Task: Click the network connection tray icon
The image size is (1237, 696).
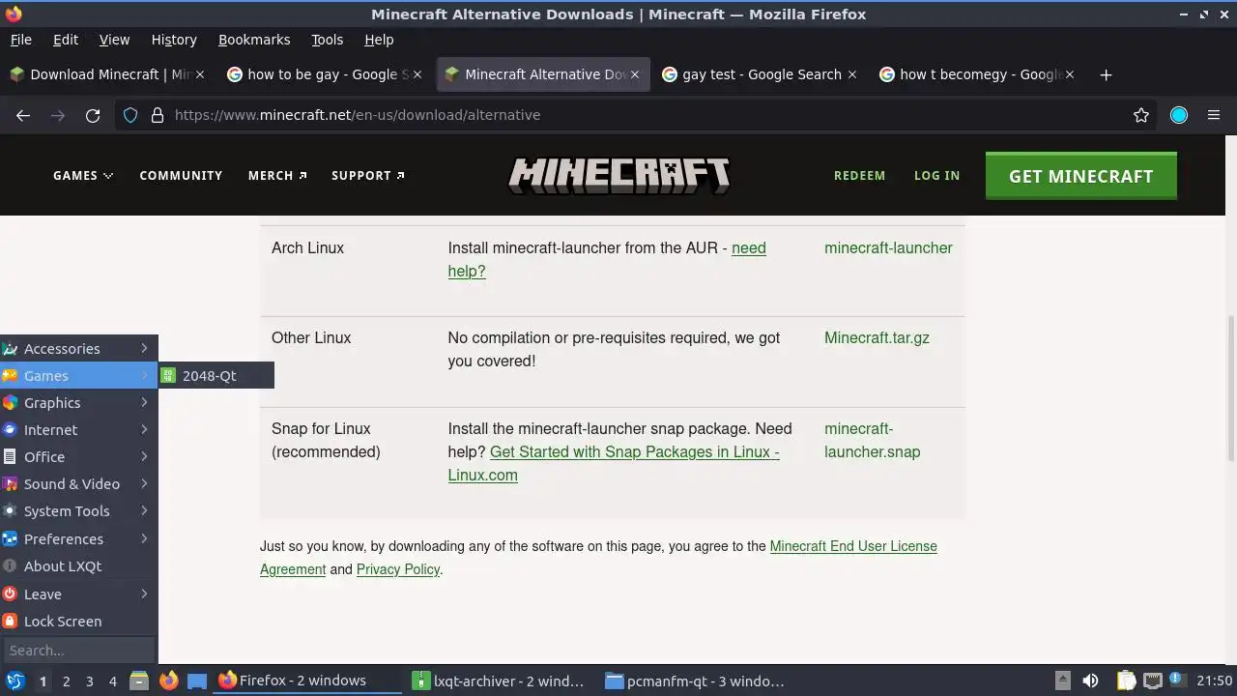Action: tap(1152, 681)
